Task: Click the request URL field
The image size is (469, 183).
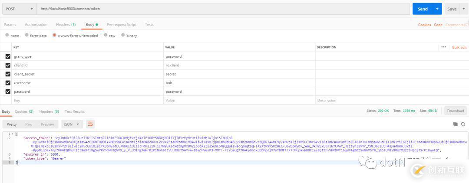Action: 223,9
